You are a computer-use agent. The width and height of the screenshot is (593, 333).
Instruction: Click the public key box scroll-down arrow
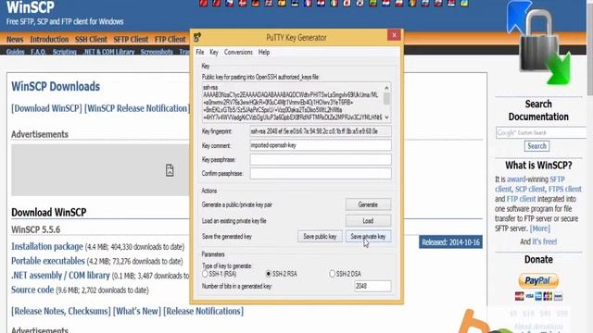(386, 117)
